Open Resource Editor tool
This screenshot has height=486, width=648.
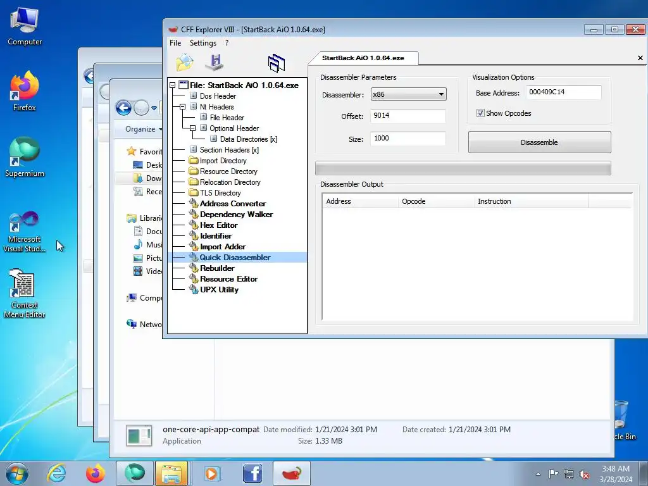[228, 278]
